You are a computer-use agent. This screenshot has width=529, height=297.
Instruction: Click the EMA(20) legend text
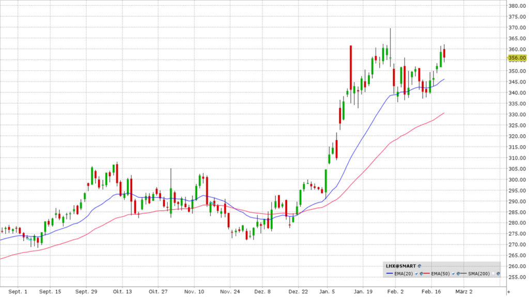pyautogui.click(x=403, y=273)
